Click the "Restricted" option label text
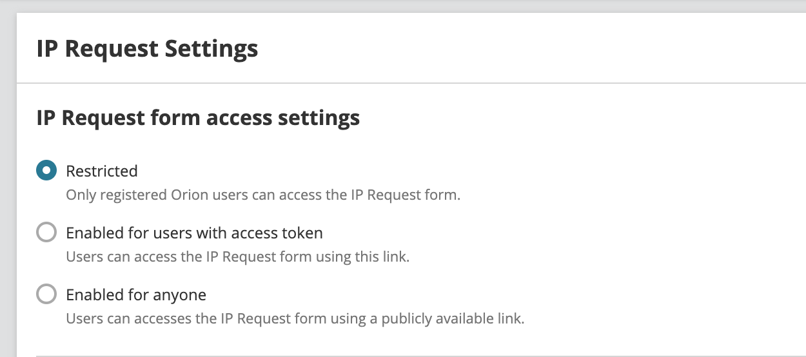 [x=102, y=171]
